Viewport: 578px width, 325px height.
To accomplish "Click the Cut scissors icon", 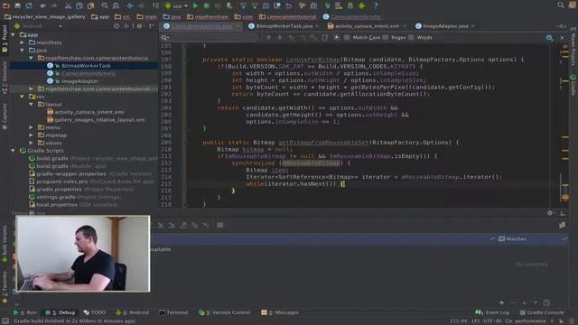I will [68, 5].
